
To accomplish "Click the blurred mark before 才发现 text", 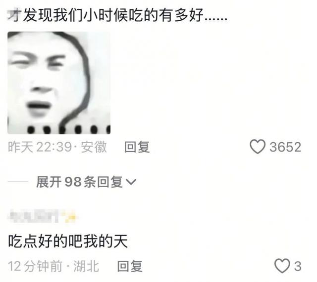I will point(13,14).
